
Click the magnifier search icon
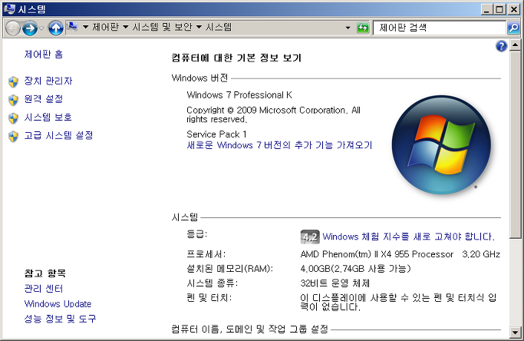[513, 28]
